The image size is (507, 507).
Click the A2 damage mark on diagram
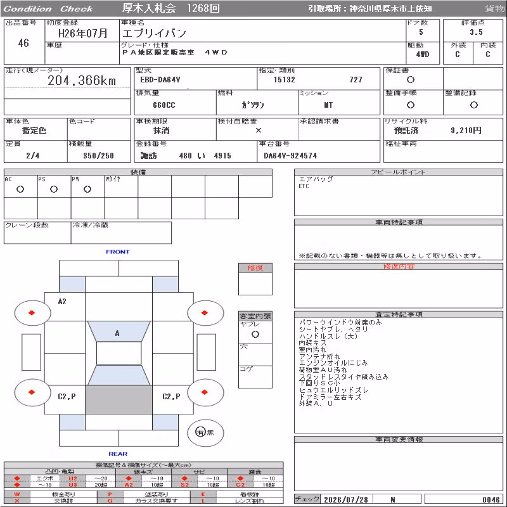(62, 302)
